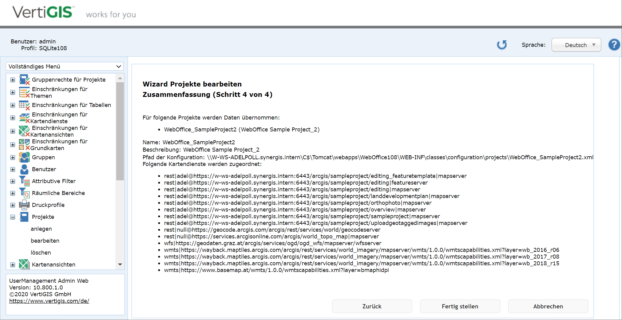Click the Einschränkungen für Tabellen icon
The image size is (622, 320).
point(24,105)
